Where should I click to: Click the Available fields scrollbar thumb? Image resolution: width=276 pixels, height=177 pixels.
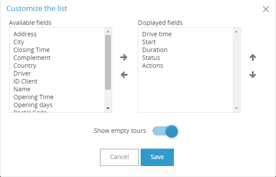(108, 62)
